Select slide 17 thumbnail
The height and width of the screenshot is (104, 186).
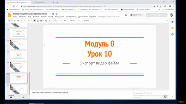pos(19,56)
